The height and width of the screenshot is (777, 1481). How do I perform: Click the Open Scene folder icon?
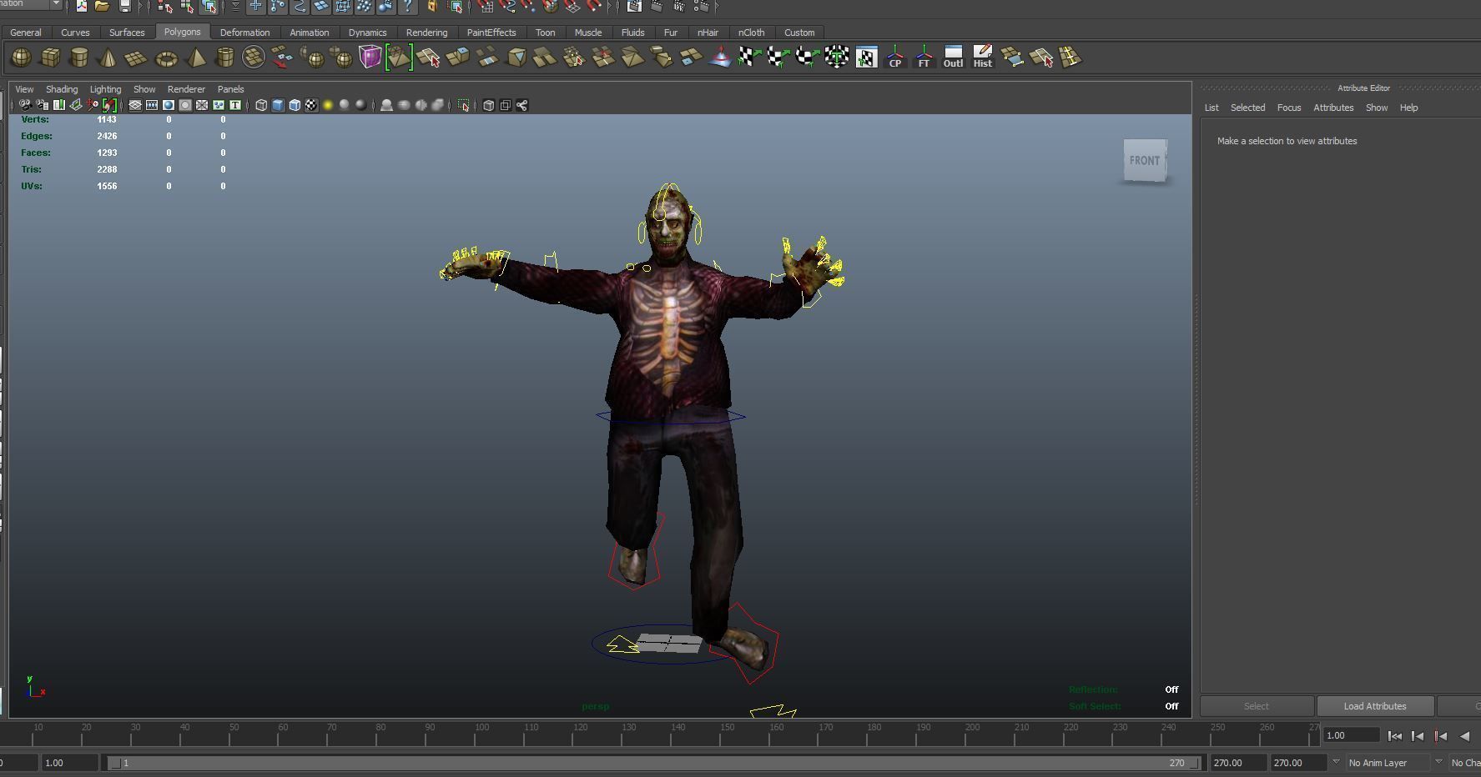pos(102,6)
